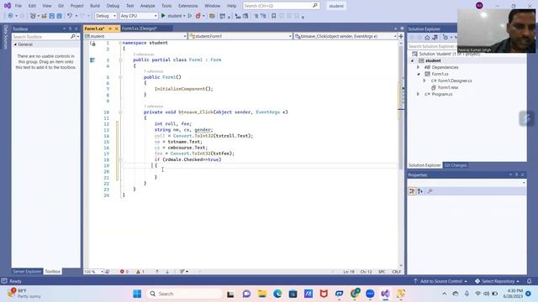This screenshot has height=302, width=538.
Task: Toggle auto-hide pin on Toolbox panel
Action: point(70,29)
